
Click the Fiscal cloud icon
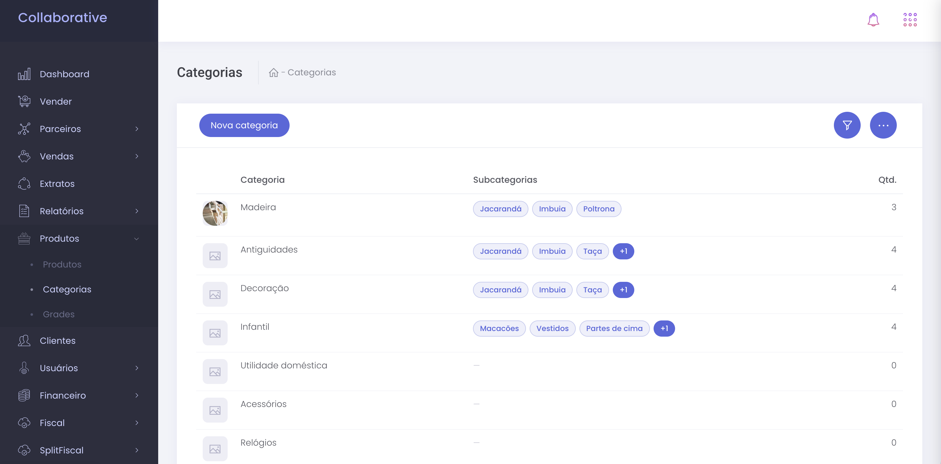click(x=24, y=423)
